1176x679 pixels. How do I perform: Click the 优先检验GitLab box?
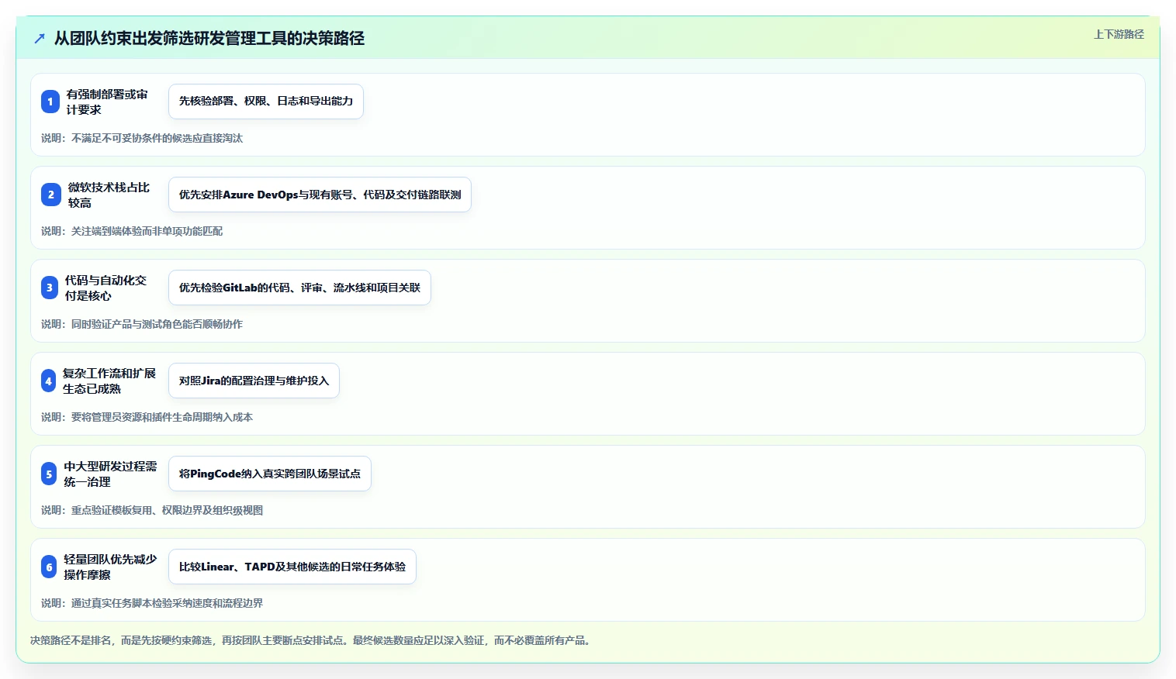tap(299, 288)
